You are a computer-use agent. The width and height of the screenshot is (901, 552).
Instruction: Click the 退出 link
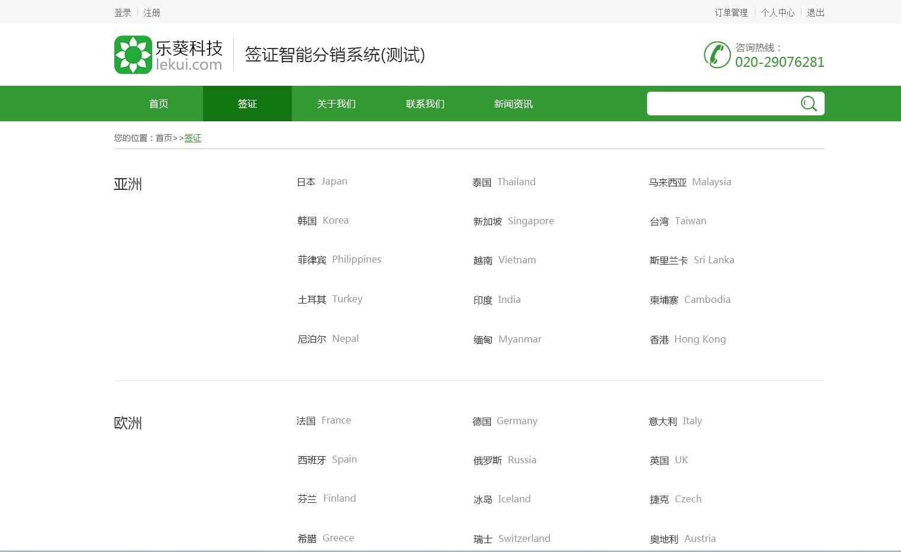[815, 12]
